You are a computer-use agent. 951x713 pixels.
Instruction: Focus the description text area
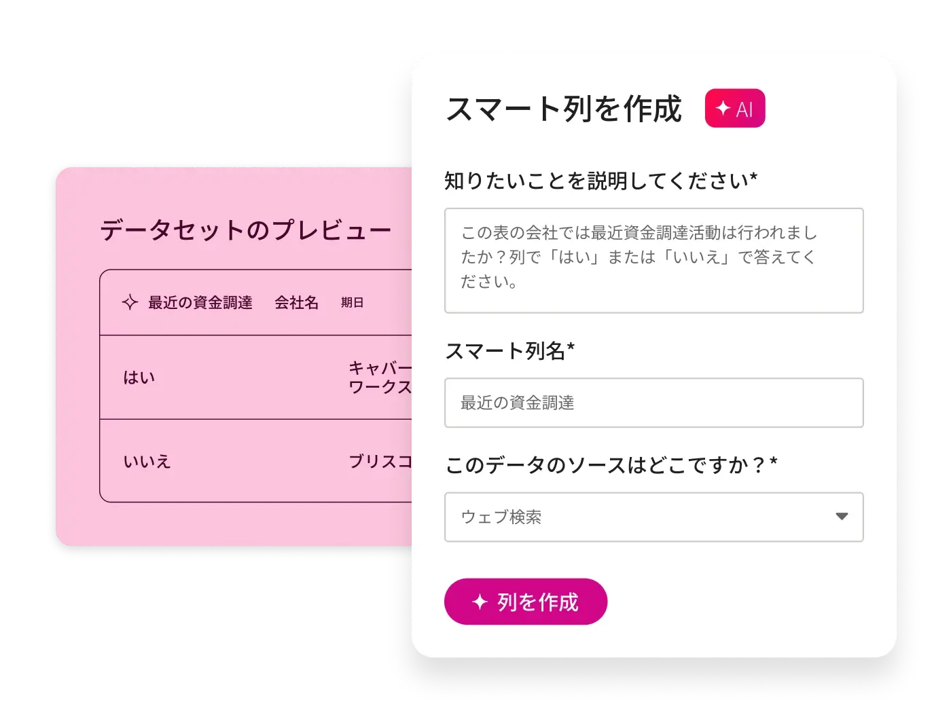pyautogui.click(x=653, y=261)
